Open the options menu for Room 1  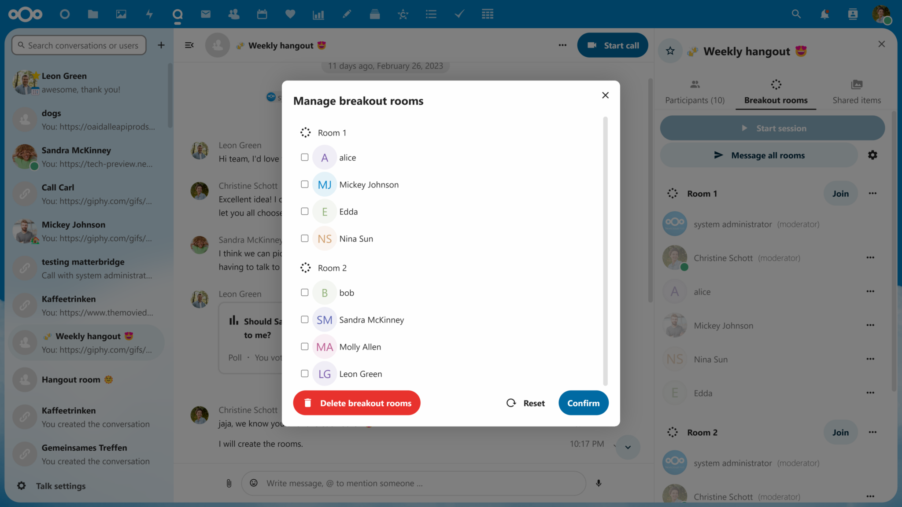click(x=872, y=193)
